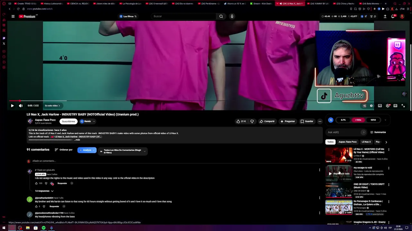Open 'Ordenar por' comment sorting
This screenshot has width=412, height=231.
(63, 150)
